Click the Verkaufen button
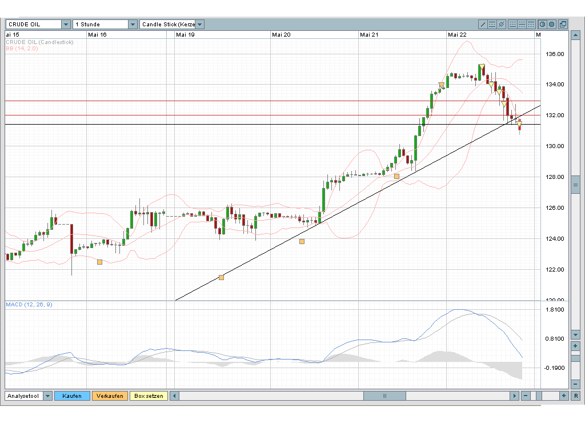The height and width of the screenshot is (439, 585). [x=110, y=396]
